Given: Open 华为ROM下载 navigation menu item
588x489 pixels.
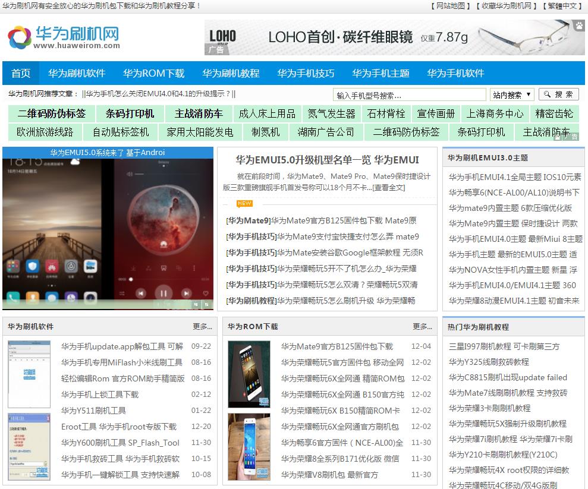Looking at the screenshot, I should (154, 73).
